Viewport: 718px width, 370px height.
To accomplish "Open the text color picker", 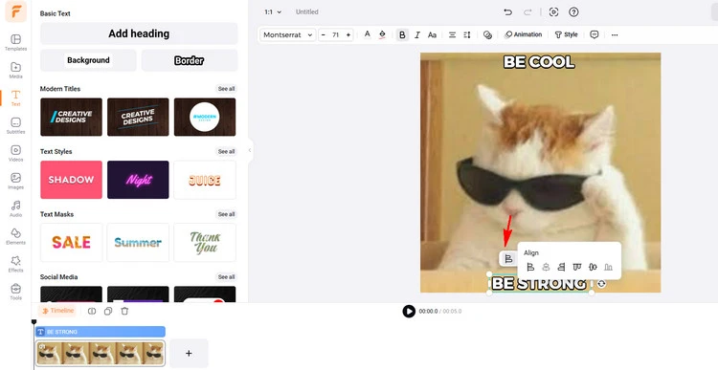I will point(367,34).
